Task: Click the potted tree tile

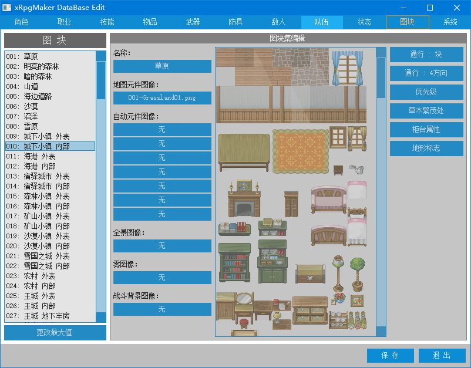Action: click(358, 274)
